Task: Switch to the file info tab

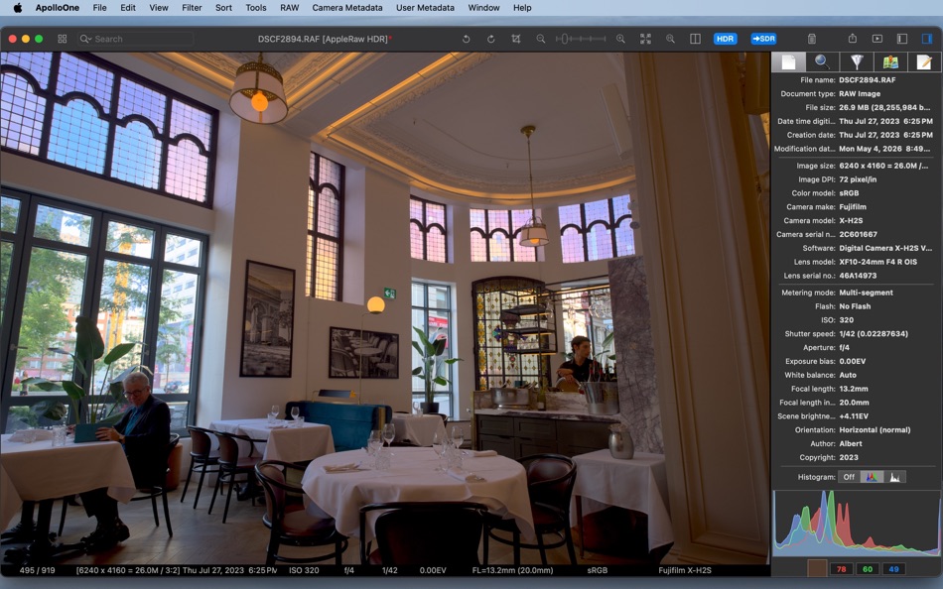Action: [788, 61]
